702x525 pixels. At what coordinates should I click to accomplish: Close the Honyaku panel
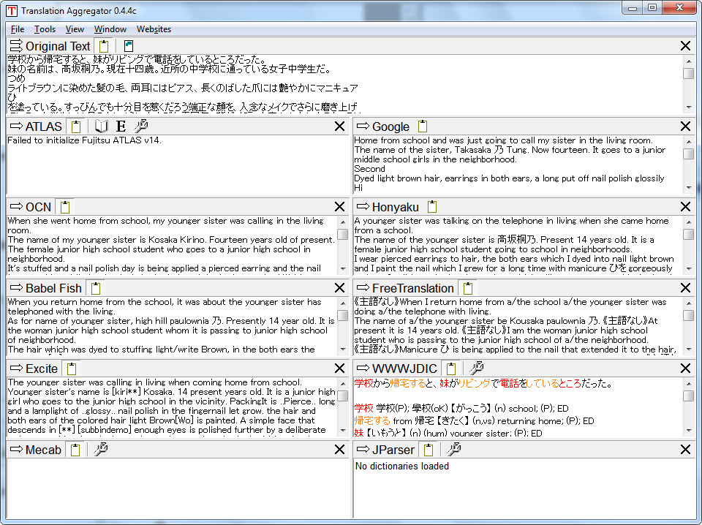click(x=685, y=207)
